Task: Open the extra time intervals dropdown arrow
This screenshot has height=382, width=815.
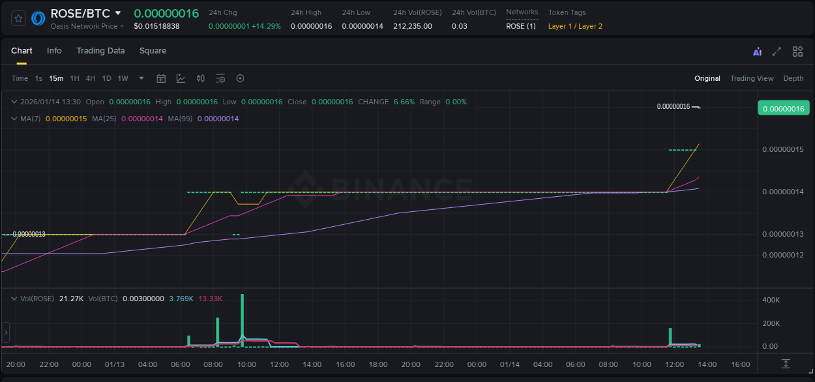Action: coord(140,78)
